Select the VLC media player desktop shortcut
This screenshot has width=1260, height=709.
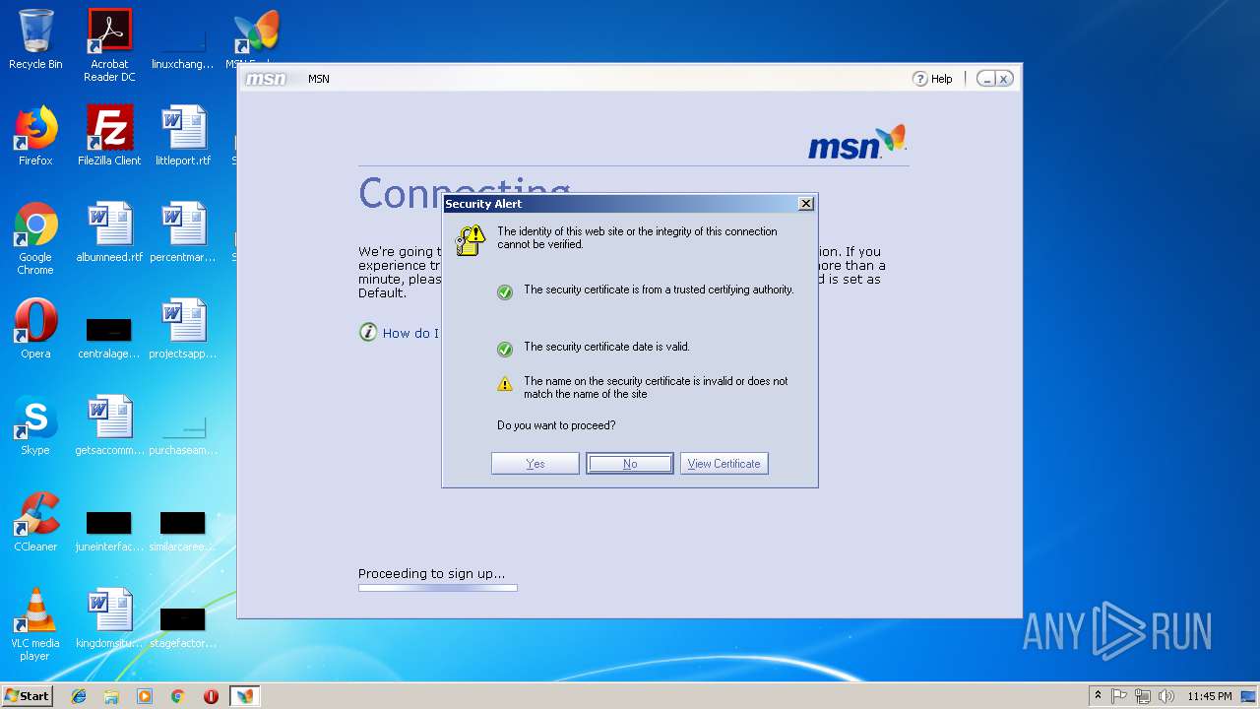tap(35, 624)
